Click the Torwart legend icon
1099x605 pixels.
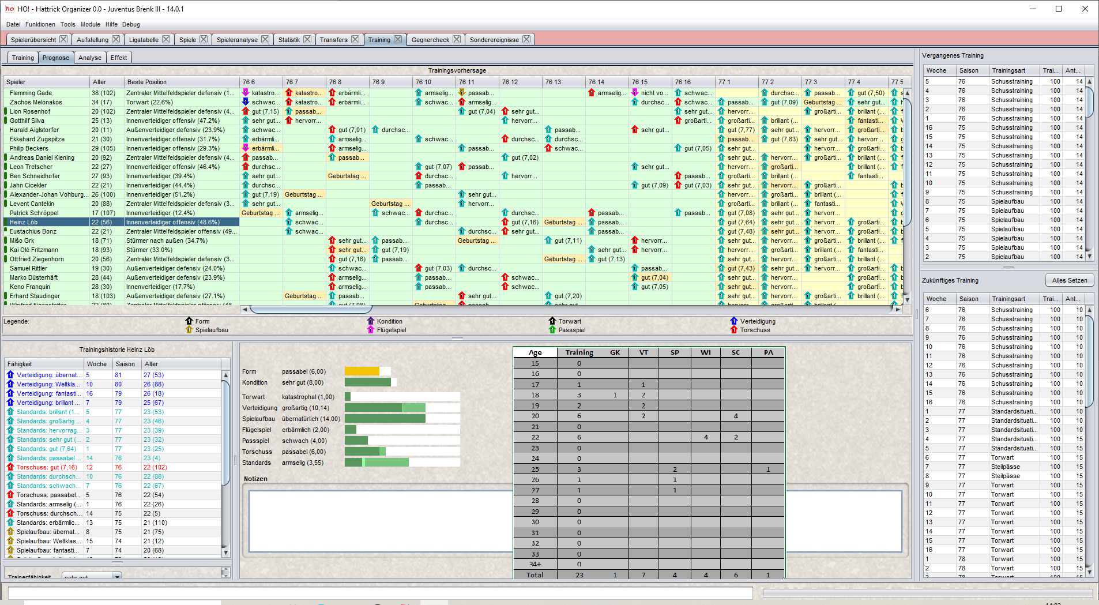(552, 321)
